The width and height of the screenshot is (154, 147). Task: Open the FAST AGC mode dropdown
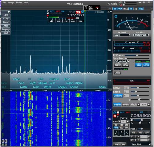click(134, 129)
